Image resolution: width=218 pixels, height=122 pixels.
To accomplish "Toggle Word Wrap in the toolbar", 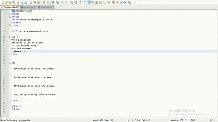I will pyautogui.click(x=81, y=2).
